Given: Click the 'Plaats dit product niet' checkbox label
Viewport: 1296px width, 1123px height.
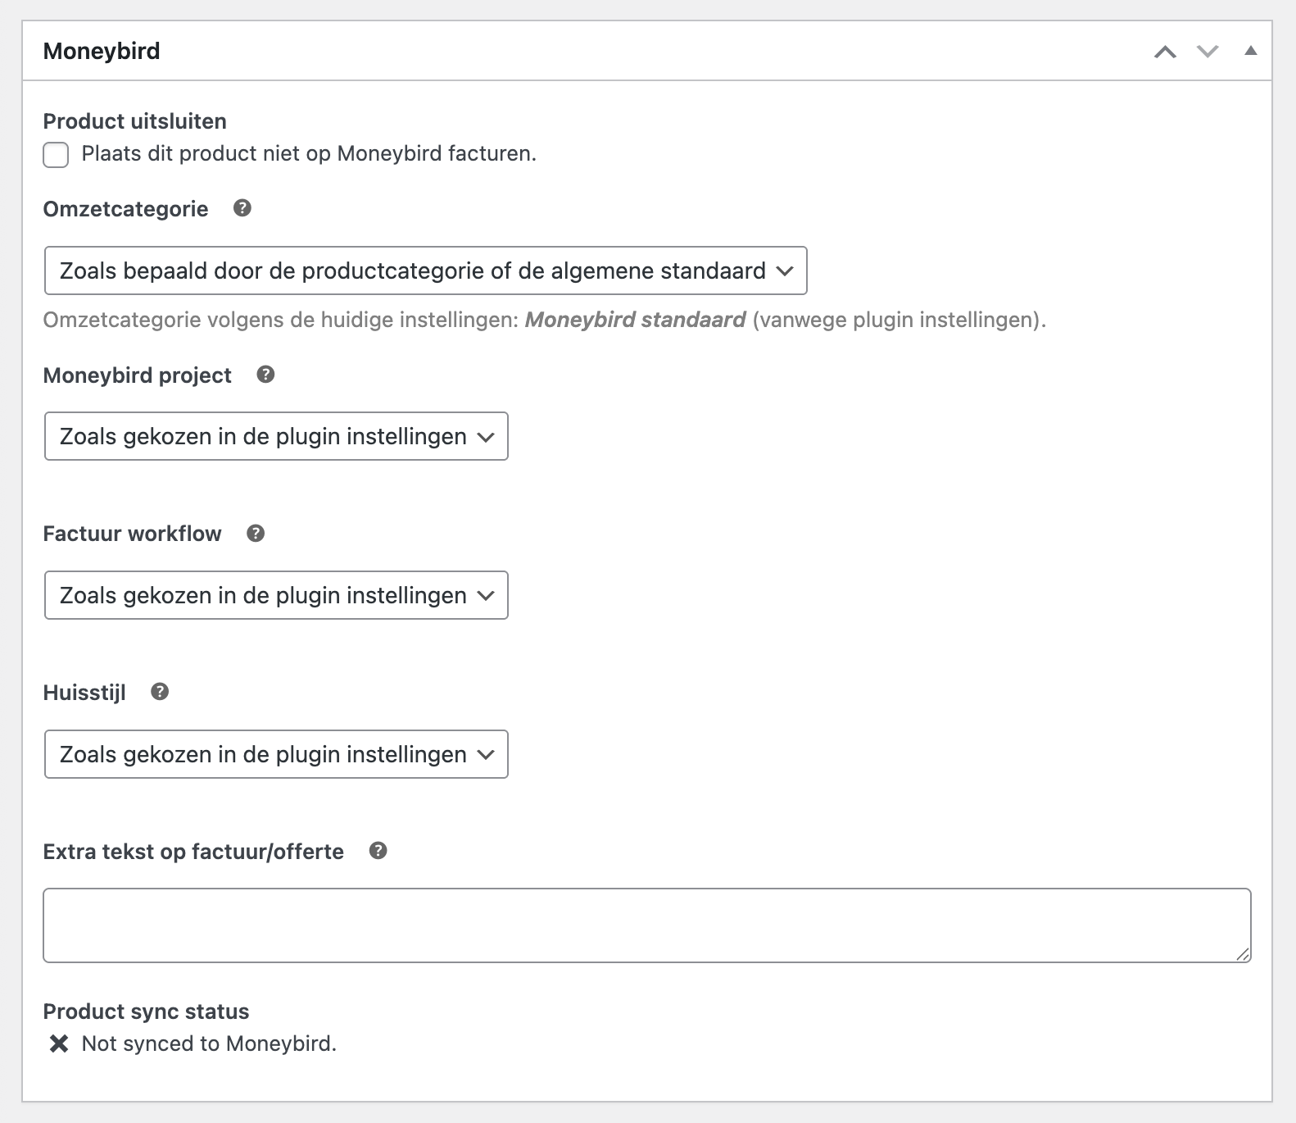Looking at the screenshot, I should coord(309,153).
